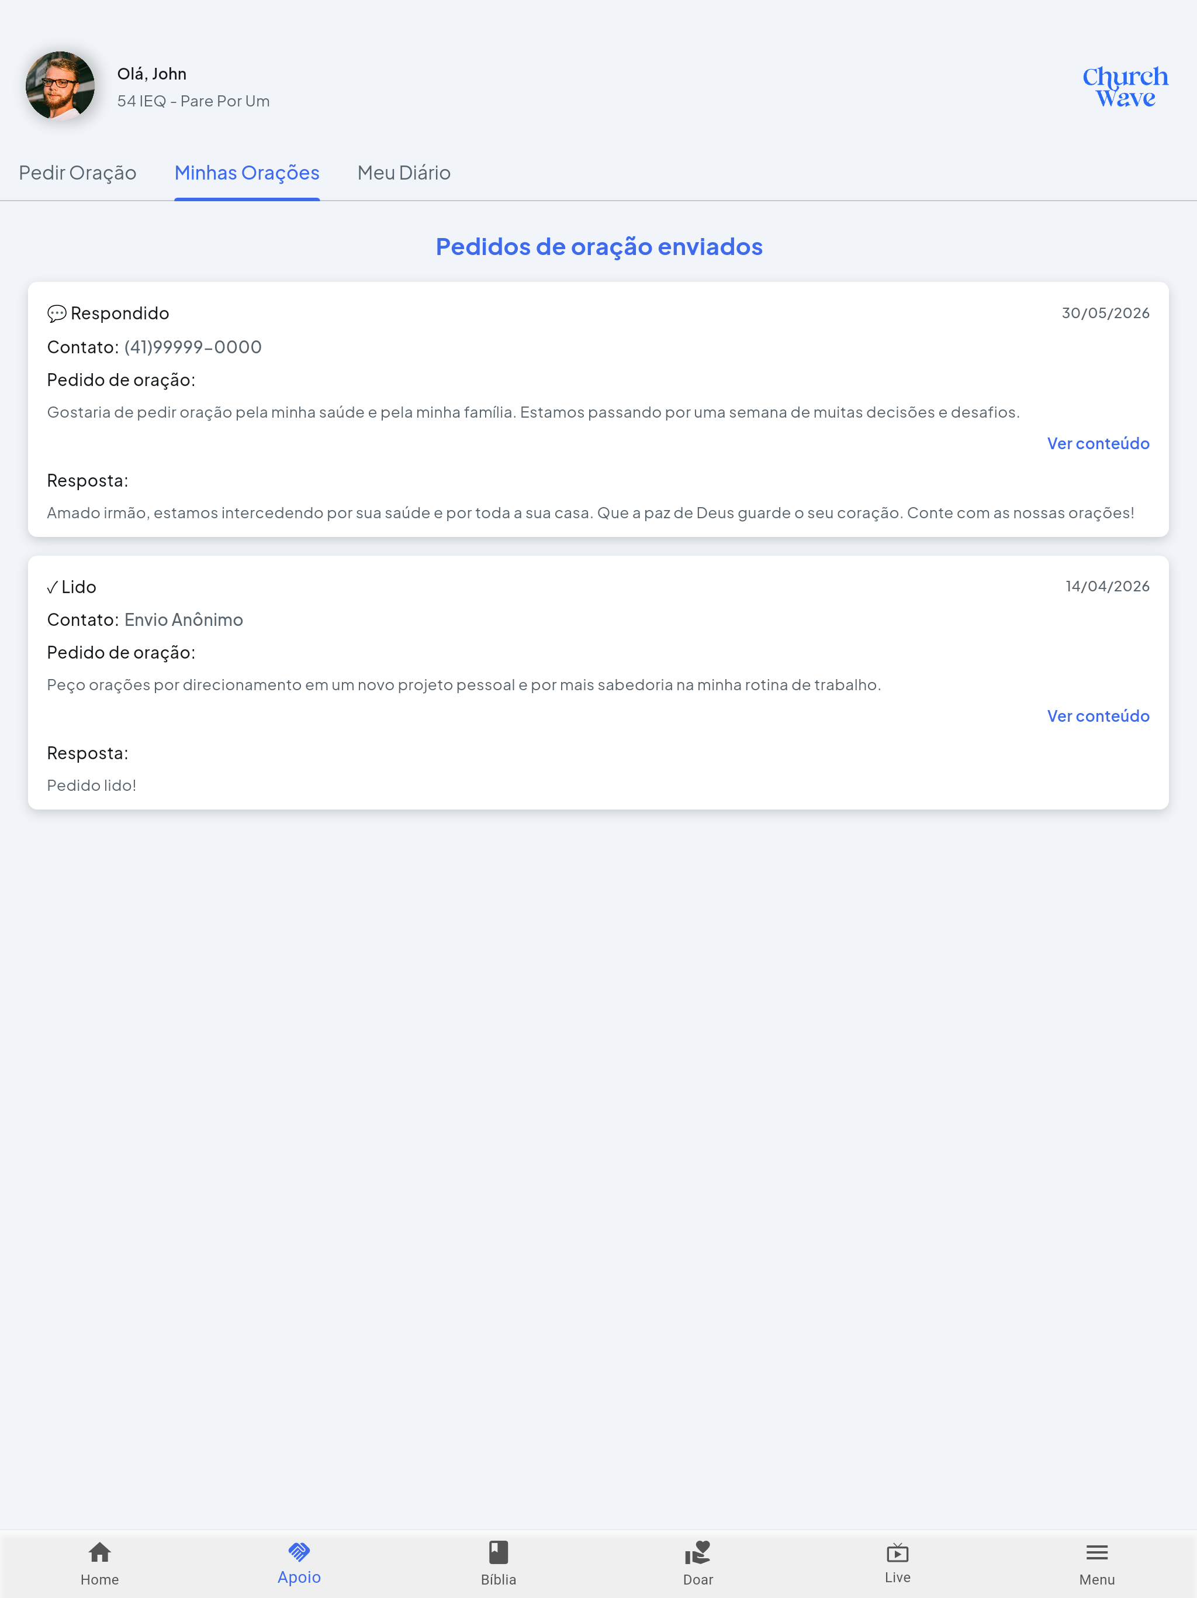The width and height of the screenshot is (1197, 1598).
Task: Click John's profile photo
Action: tap(60, 85)
